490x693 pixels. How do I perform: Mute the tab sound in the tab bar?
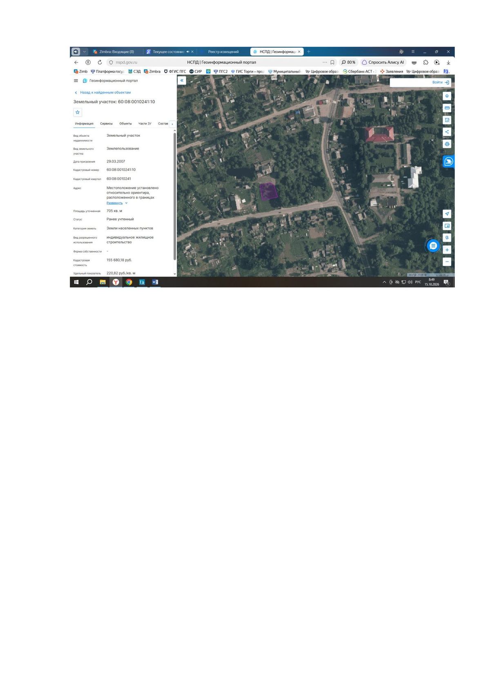click(188, 52)
